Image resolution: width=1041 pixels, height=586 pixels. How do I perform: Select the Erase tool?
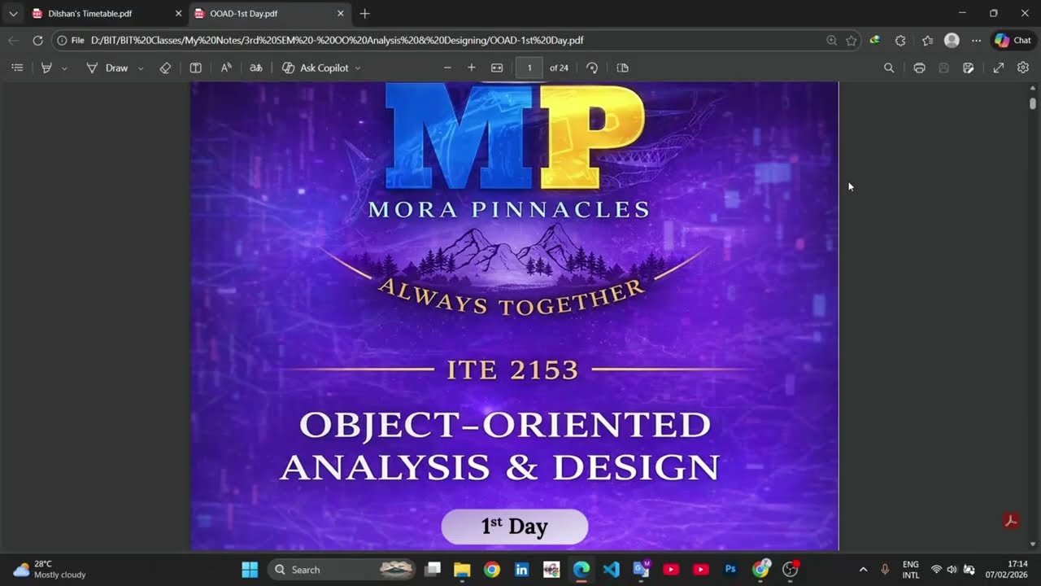point(165,68)
